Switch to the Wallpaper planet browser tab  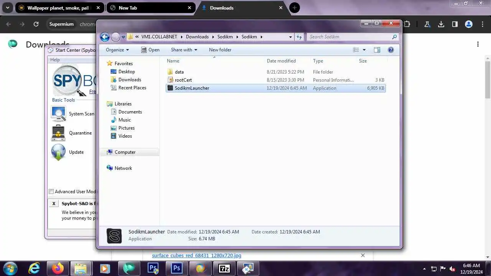click(59, 8)
